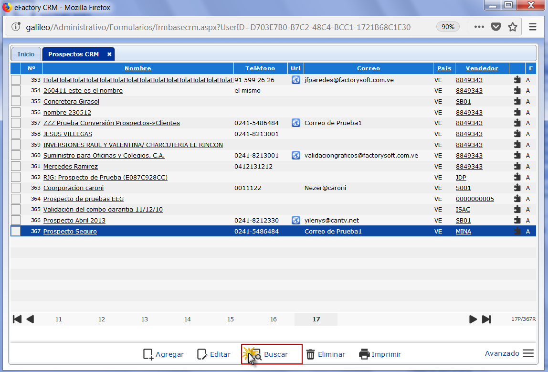Save page to Pocket
This screenshot has width=548, height=372.
click(x=496, y=27)
